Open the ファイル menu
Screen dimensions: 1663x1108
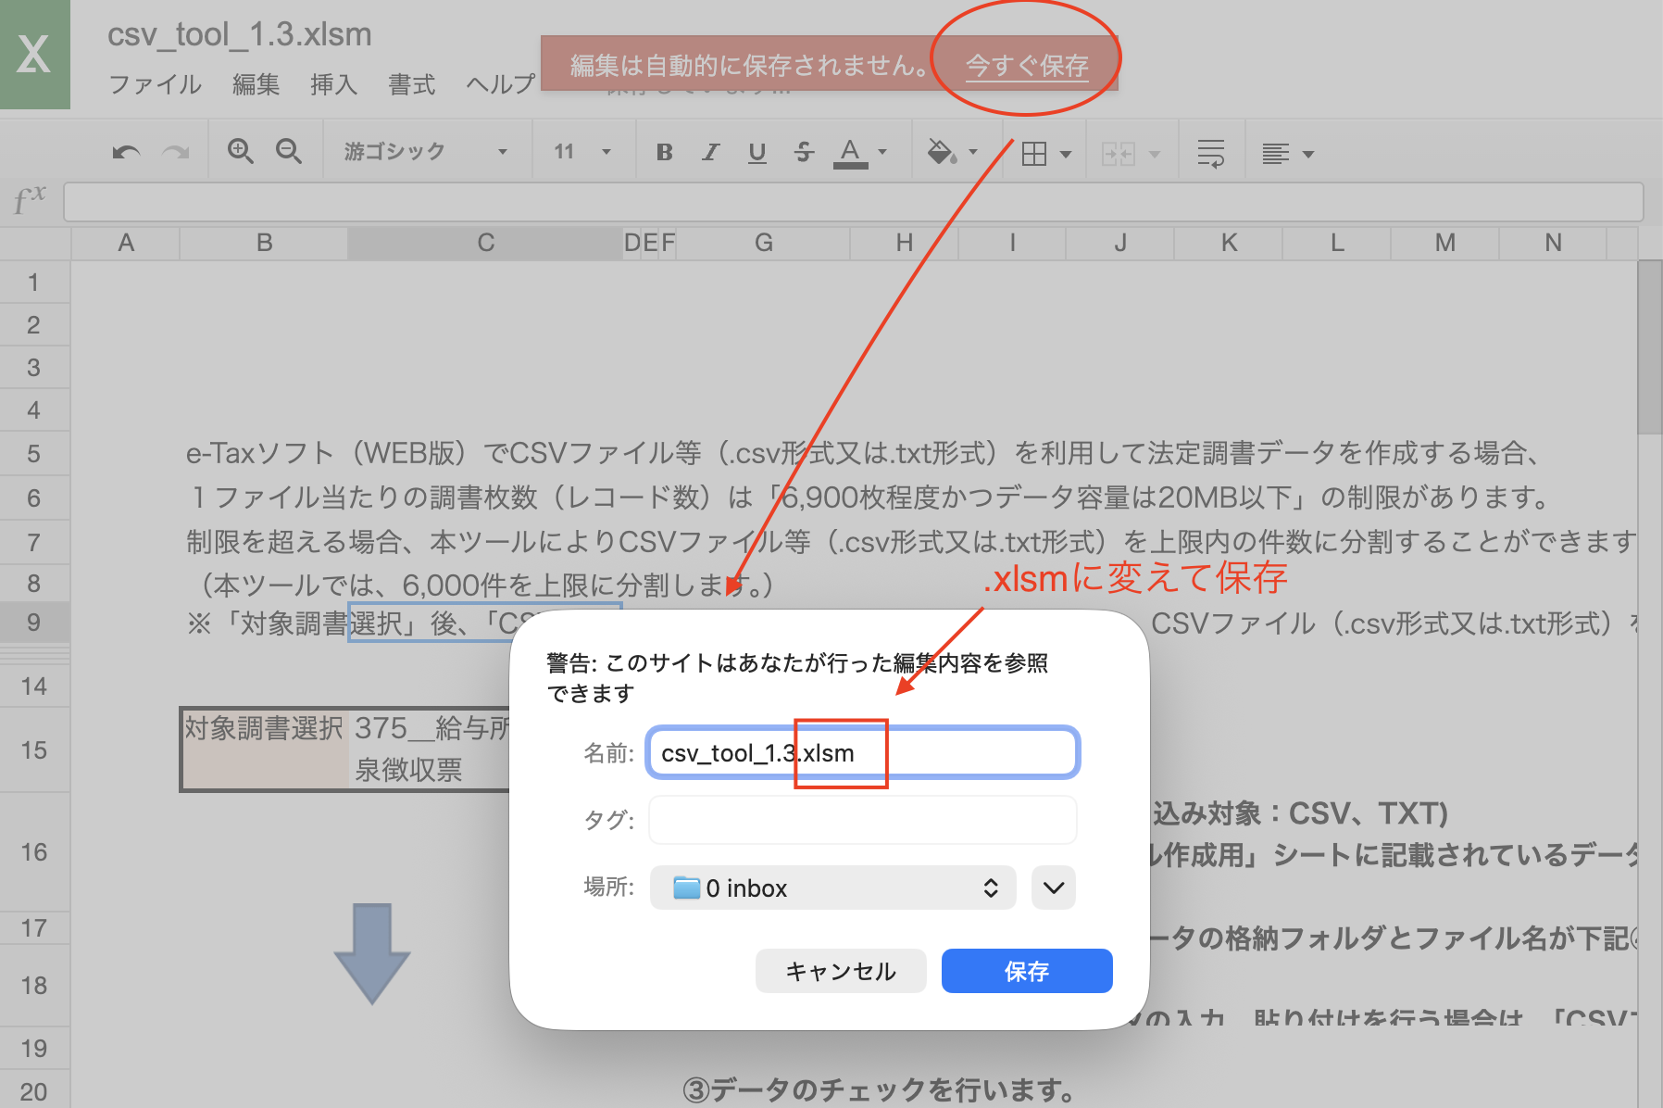point(155,84)
